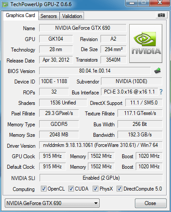171x212 pixels.
Task: Click the NVIDIA SLI status field
Action: pos(101,178)
